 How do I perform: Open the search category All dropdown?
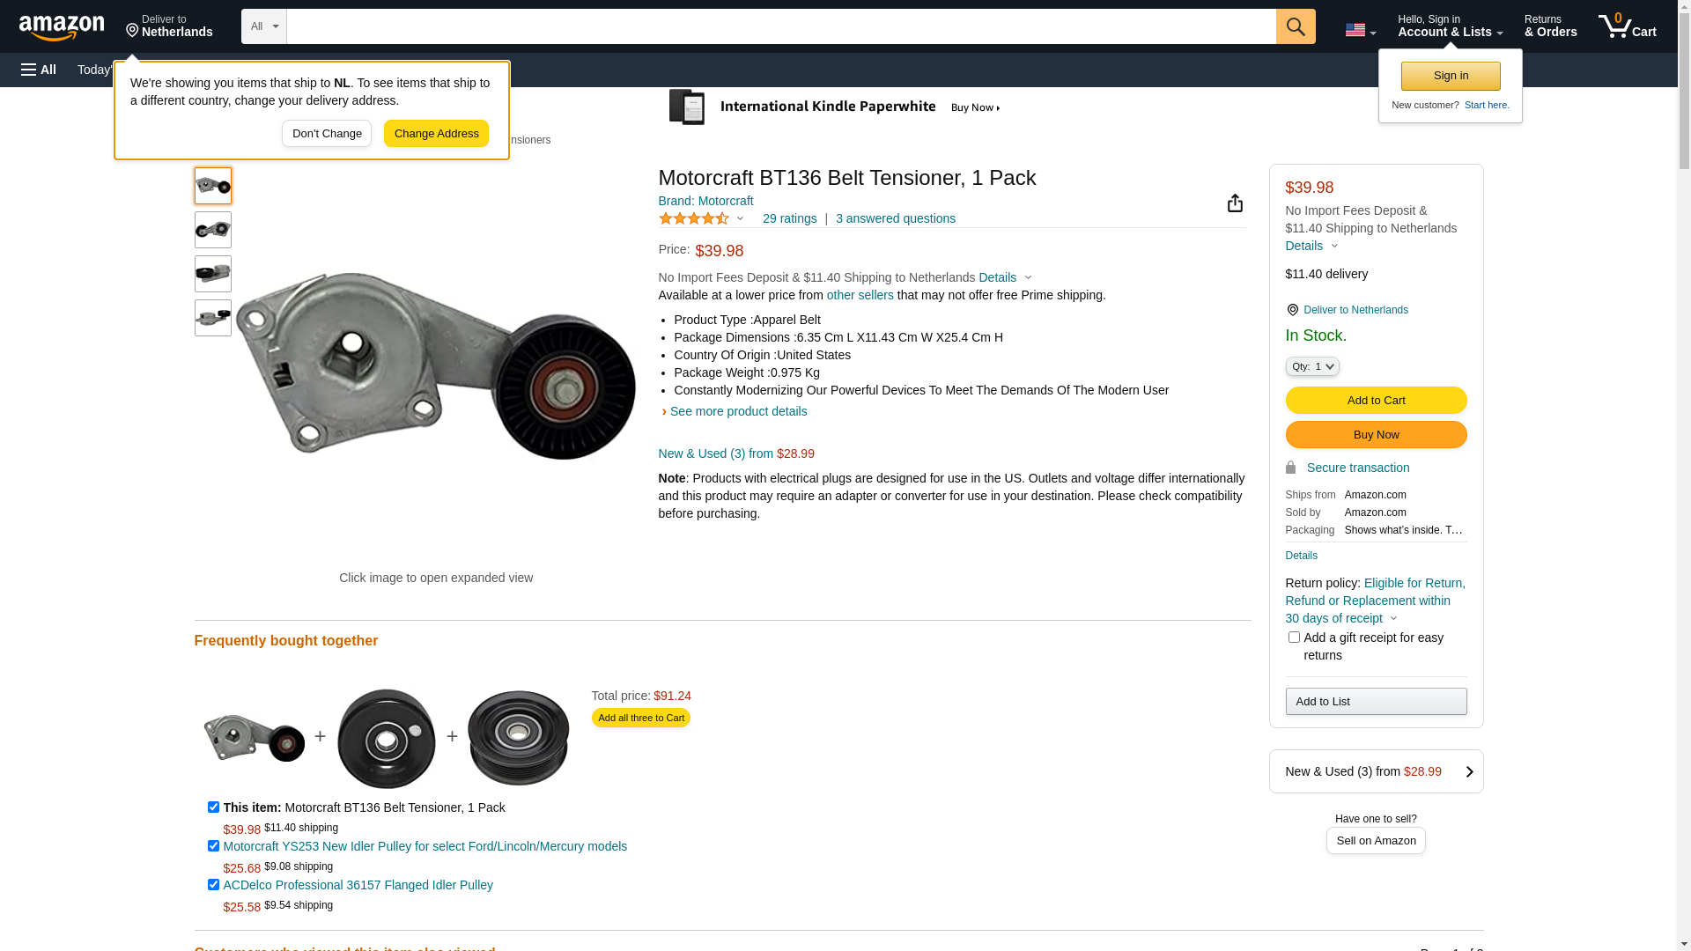coord(263,26)
